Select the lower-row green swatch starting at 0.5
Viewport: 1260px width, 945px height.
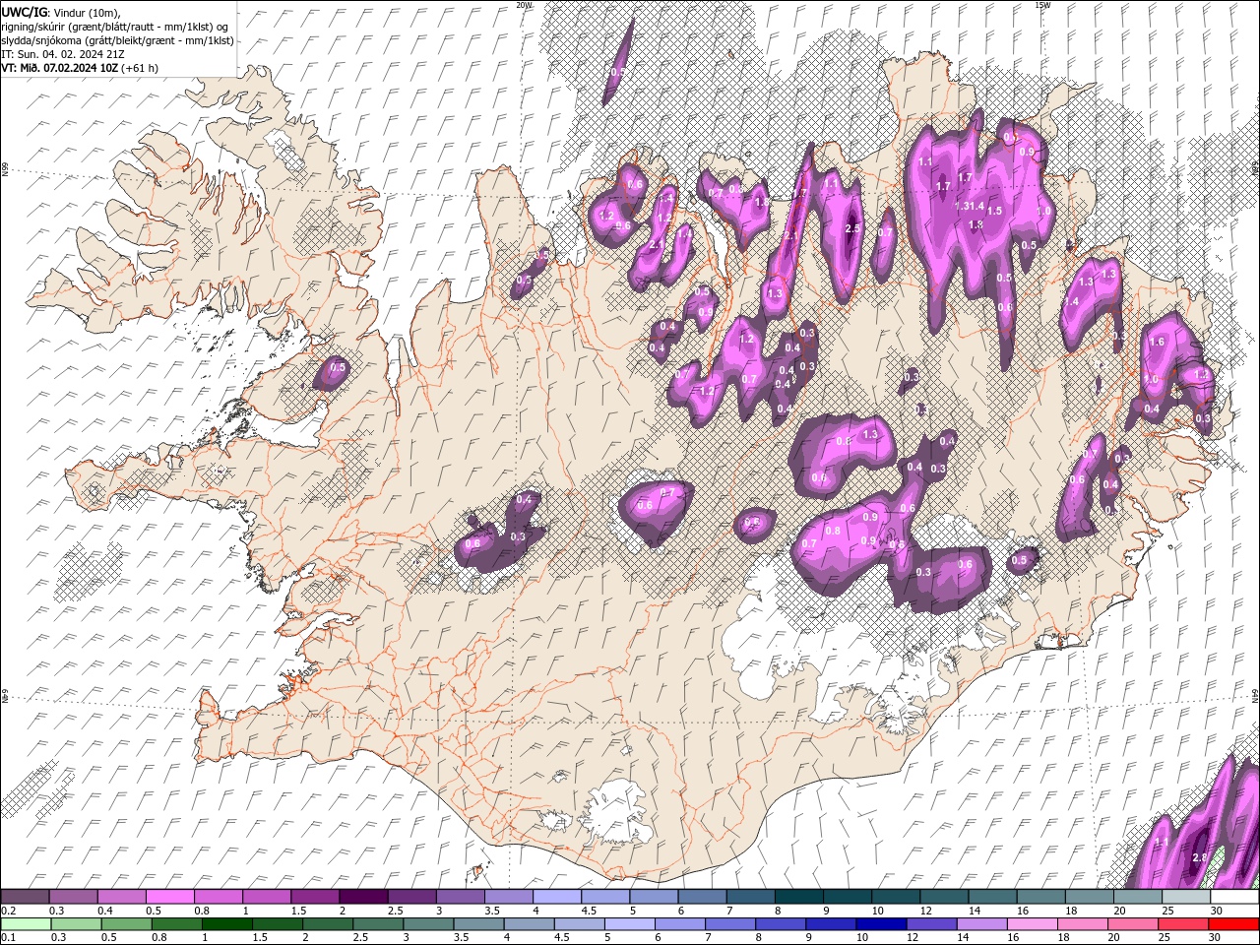pyautogui.click(x=126, y=924)
